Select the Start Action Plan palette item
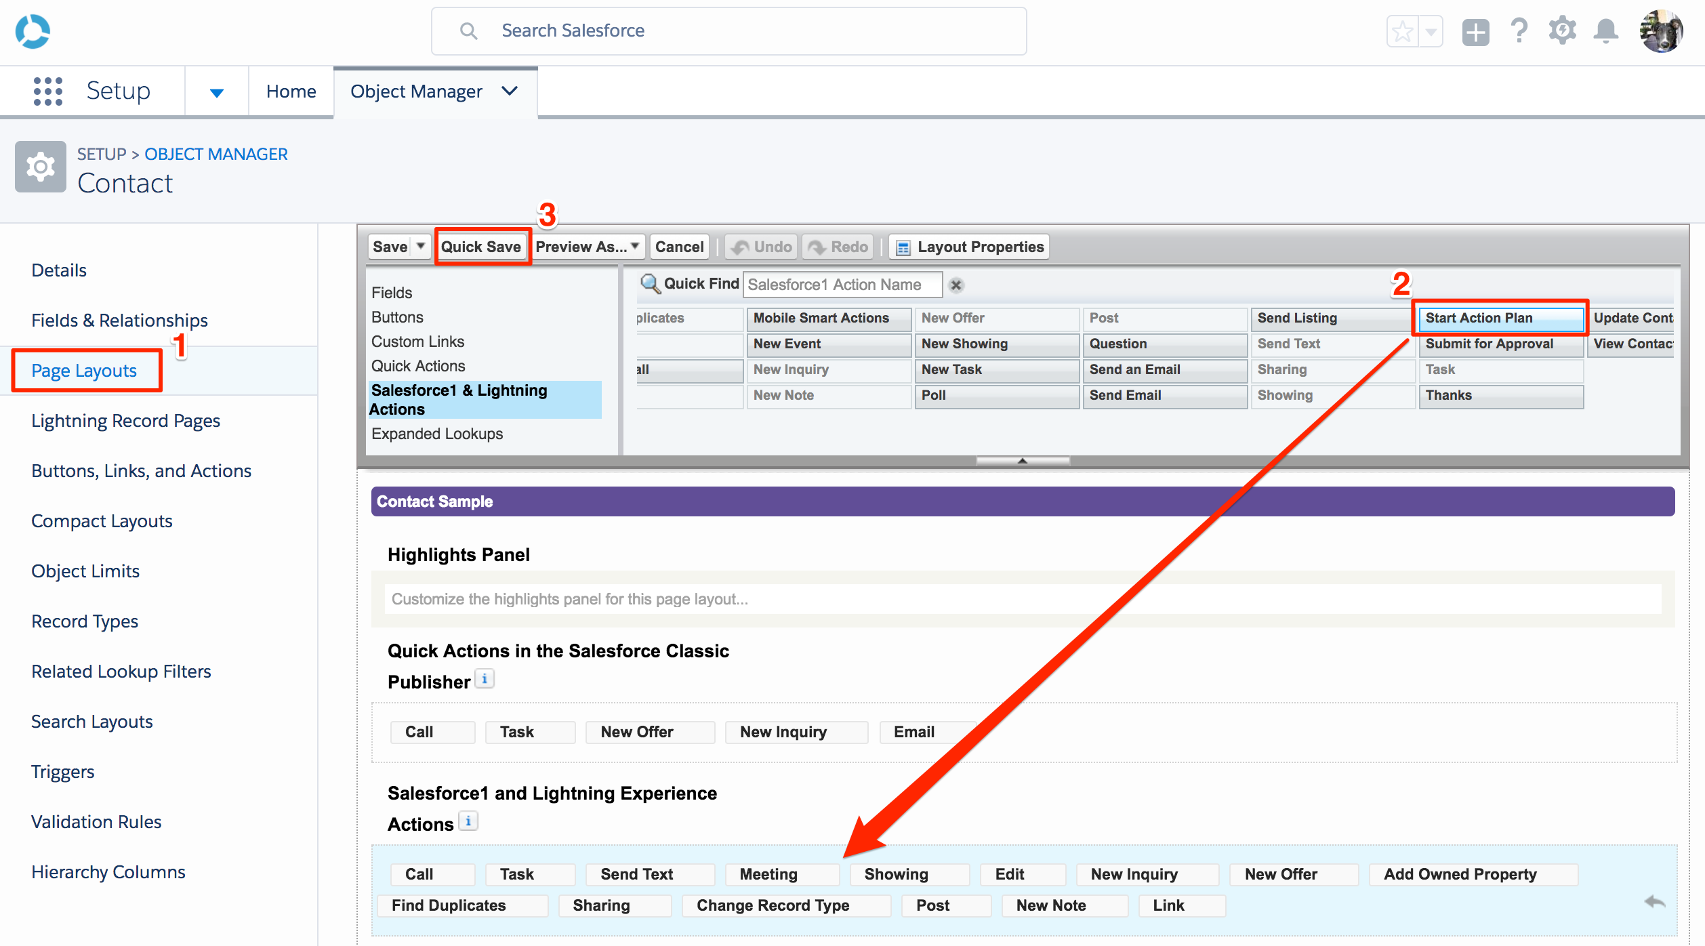Screen dimensions: 1705x946 (x=1500, y=318)
